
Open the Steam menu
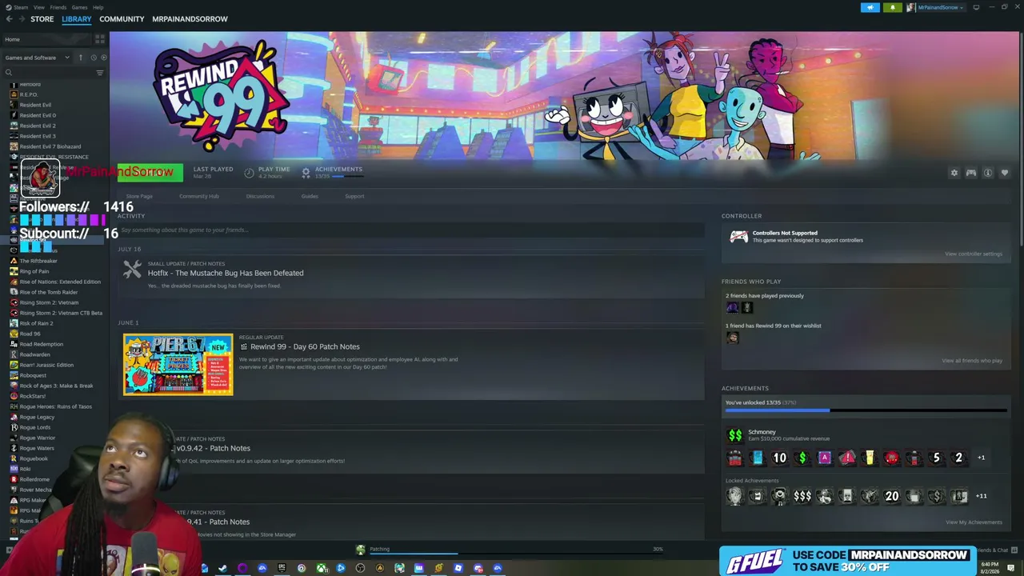[x=21, y=7]
